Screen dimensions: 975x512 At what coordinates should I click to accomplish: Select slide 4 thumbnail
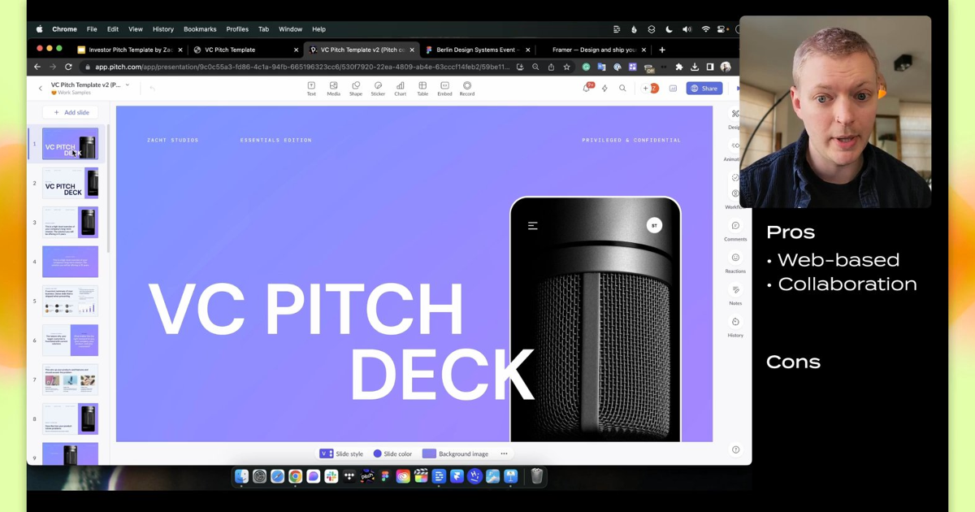(x=70, y=262)
